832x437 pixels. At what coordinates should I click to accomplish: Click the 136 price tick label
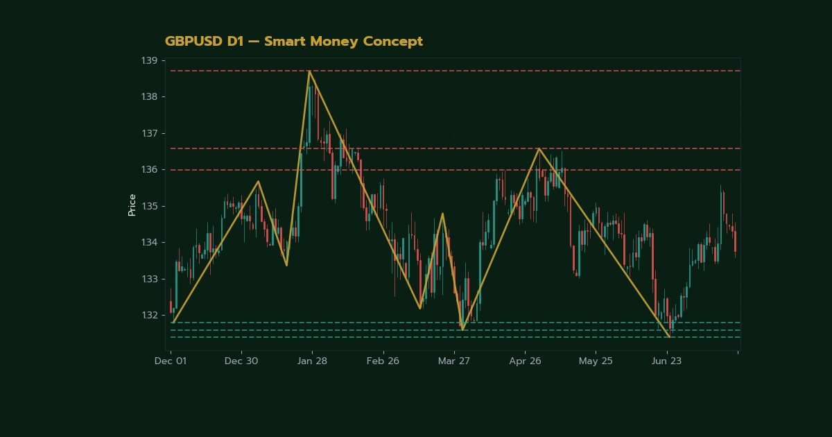tap(149, 169)
